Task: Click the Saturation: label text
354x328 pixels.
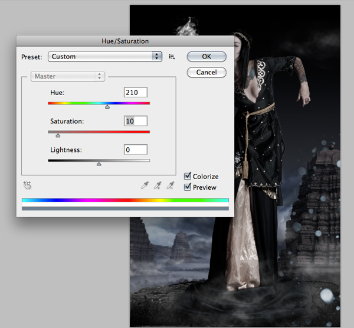Action: 67,121
